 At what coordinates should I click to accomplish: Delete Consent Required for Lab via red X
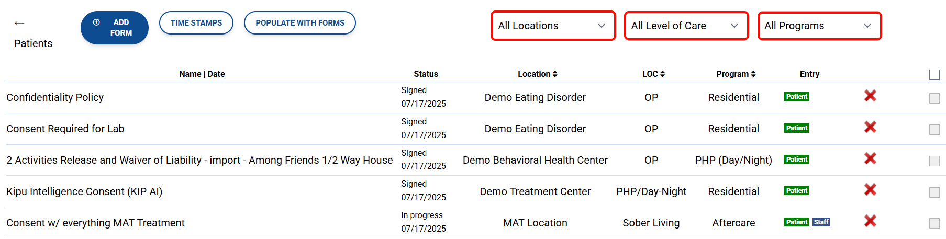click(870, 127)
